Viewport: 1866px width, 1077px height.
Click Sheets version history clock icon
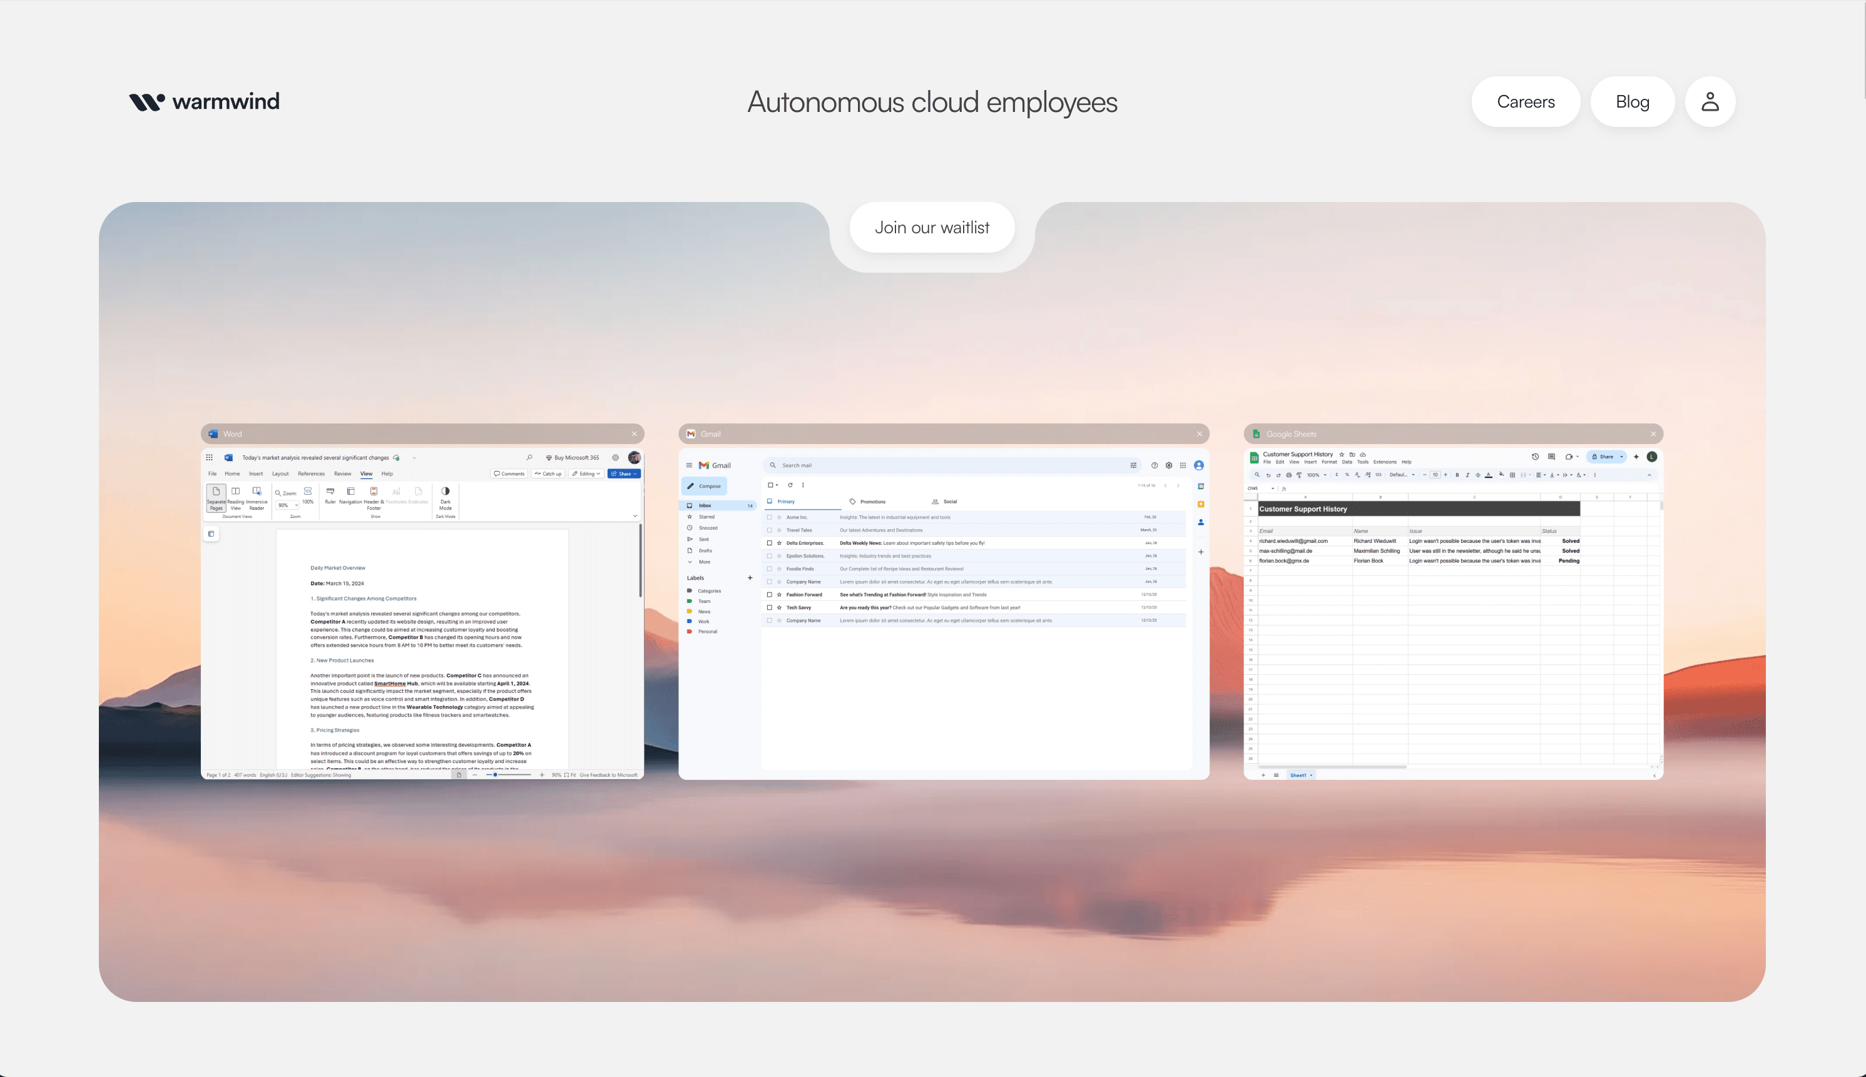click(1534, 457)
